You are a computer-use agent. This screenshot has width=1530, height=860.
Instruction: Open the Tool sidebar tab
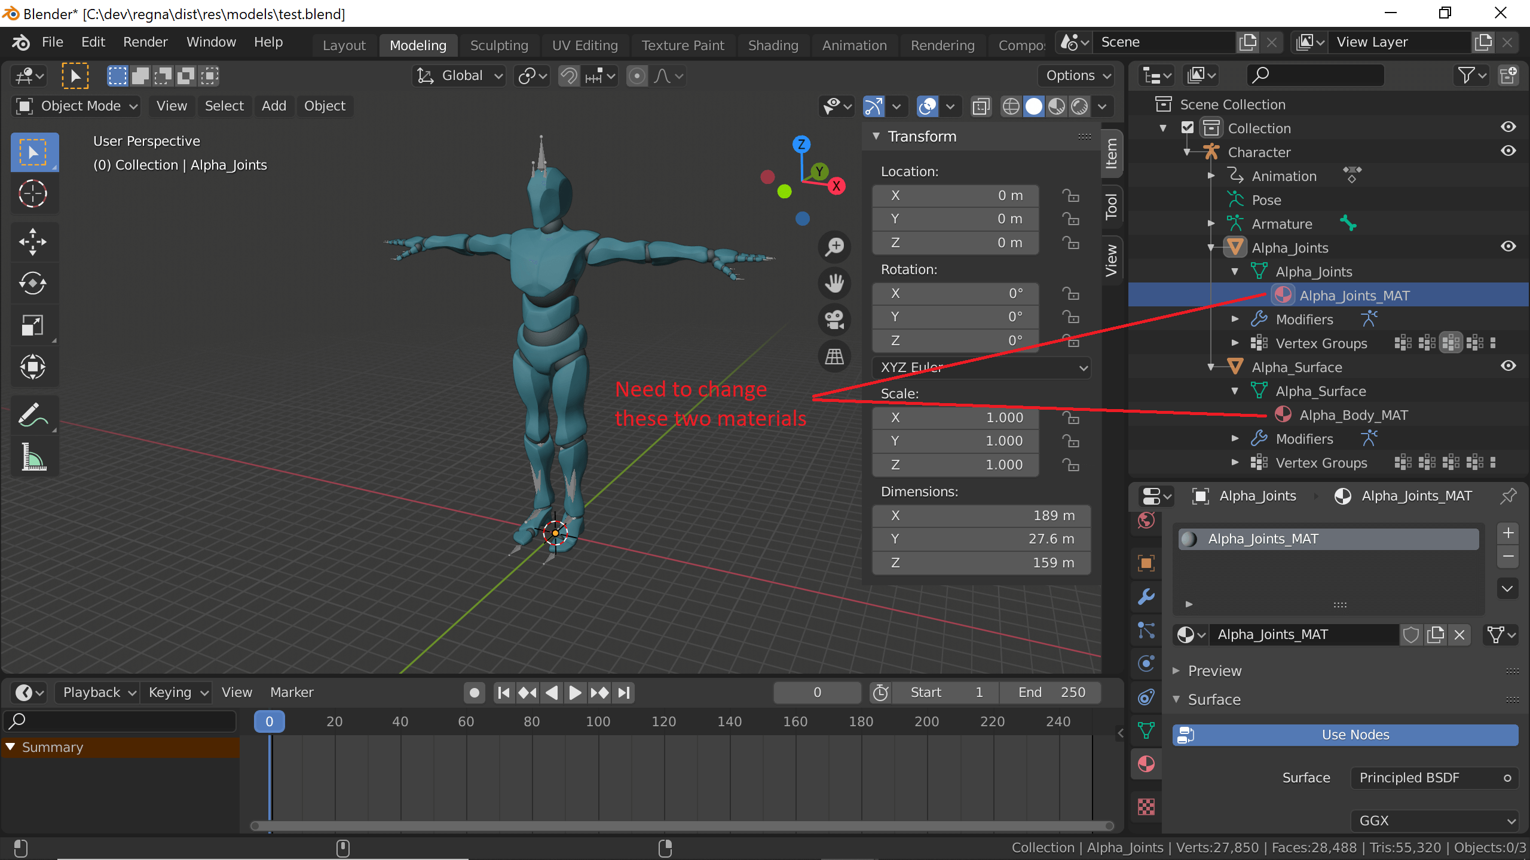coord(1111,207)
